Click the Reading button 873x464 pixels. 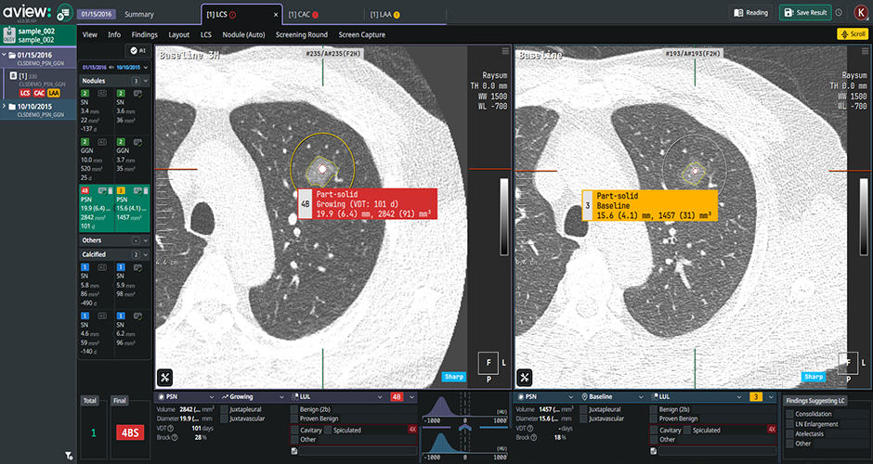point(750,13)
